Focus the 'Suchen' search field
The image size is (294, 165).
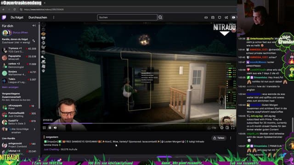[127, 17]
